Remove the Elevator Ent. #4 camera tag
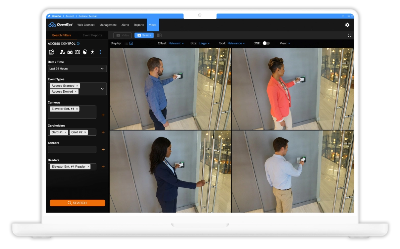Screen dimensions: 400x249 [x=77, y=109]
